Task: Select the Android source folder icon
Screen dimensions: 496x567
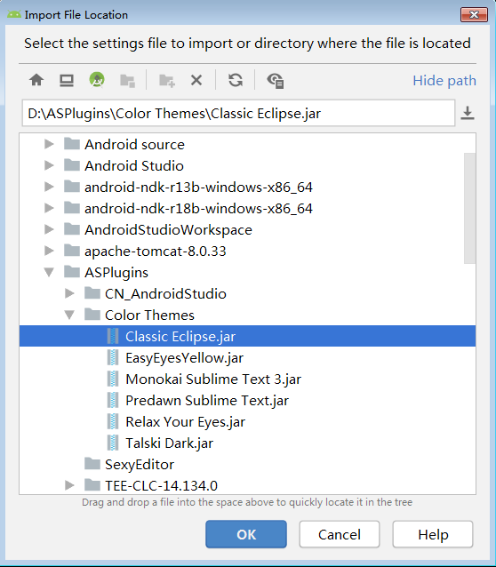Action: point(72,144)
